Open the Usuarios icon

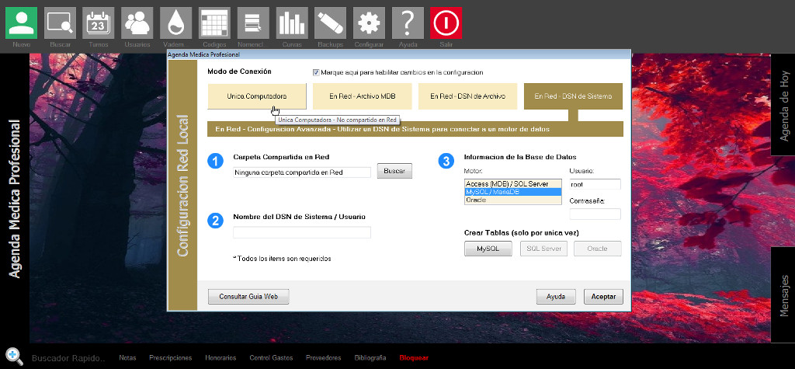(x=137, y=23)
